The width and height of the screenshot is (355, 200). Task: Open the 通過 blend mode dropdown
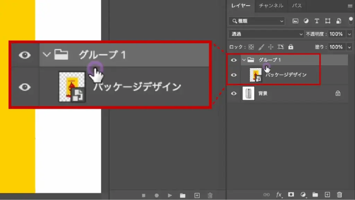(x=266, y=34)
